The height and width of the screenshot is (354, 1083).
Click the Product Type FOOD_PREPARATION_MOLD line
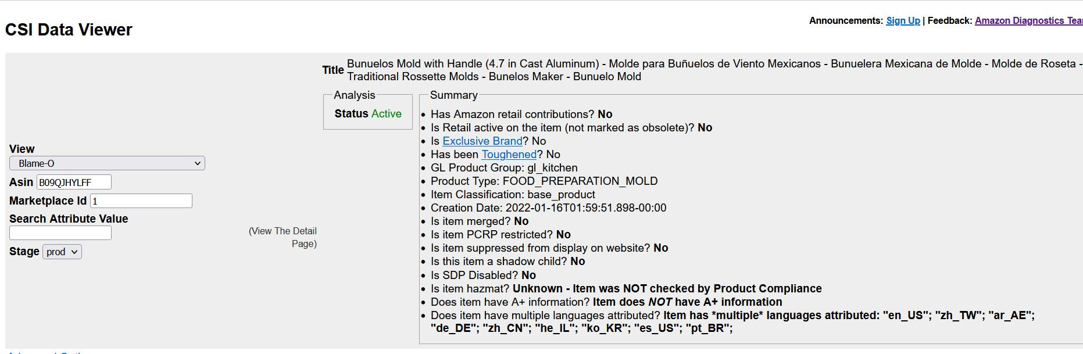tap(544, 181)
